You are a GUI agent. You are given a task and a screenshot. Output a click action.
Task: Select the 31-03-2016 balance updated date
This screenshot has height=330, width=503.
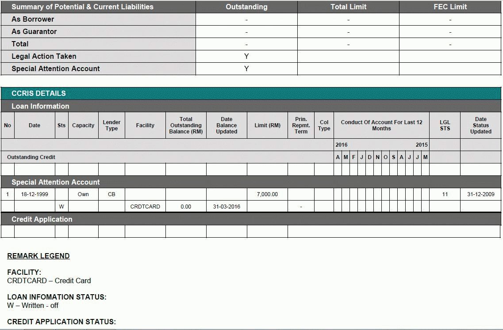[x=227, y=206]
